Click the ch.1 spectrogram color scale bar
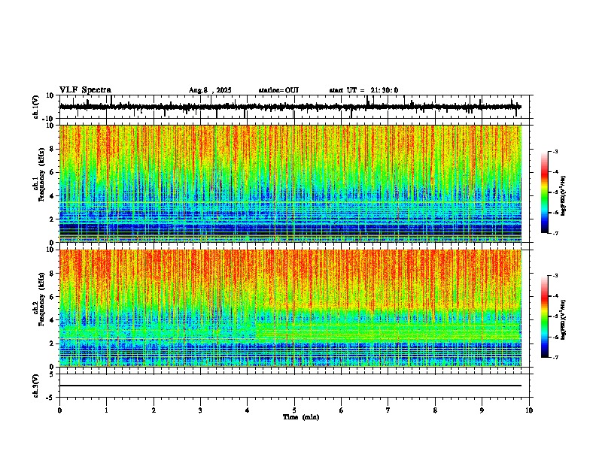This screenshot has height=460, width=596. click(x=545, y=192)
